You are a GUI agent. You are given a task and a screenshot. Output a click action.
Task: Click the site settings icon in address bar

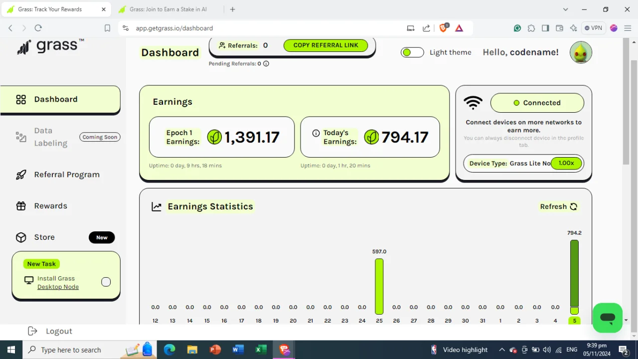[125, 28]
